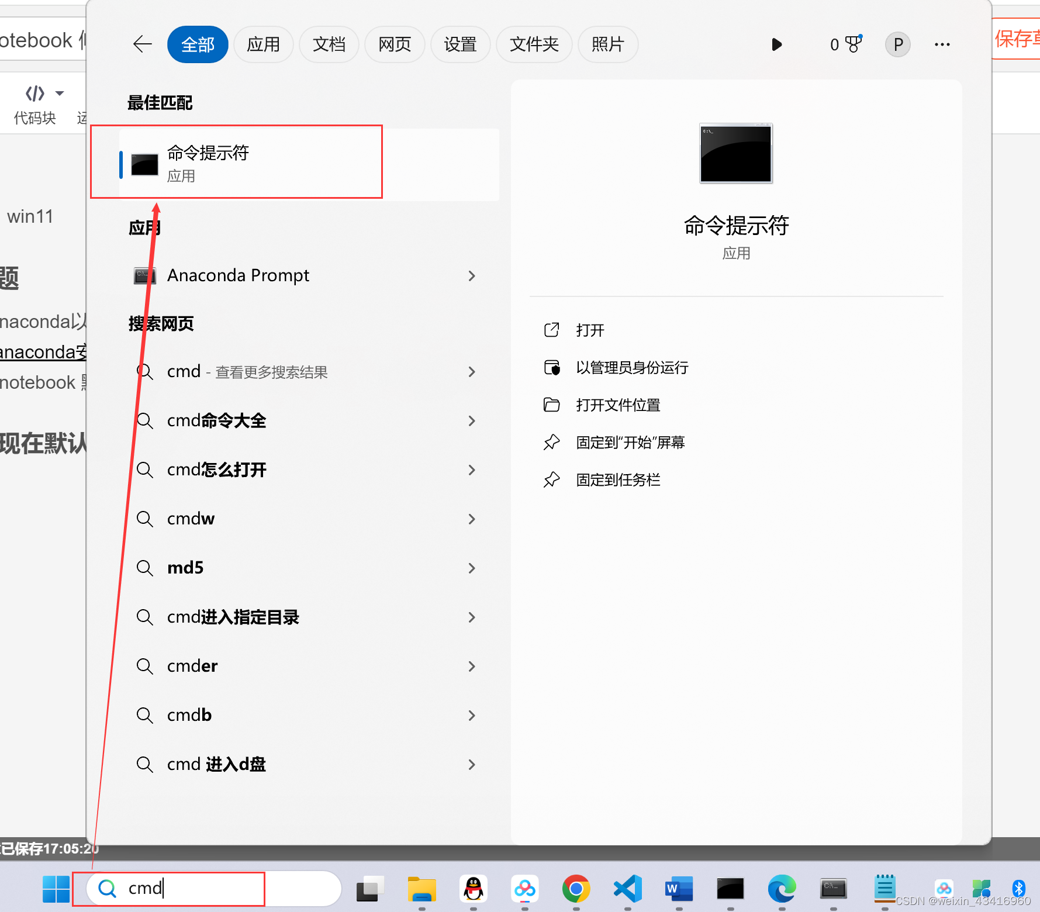Switch to the 应用 filter tab

coord(263,44)
